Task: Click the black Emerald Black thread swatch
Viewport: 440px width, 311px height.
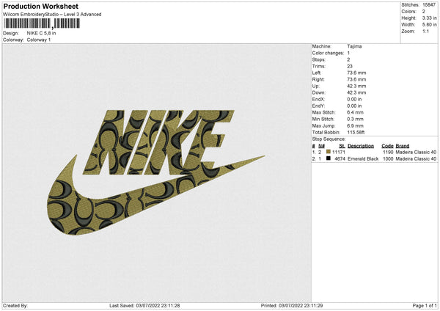Action: click(329, 158)
